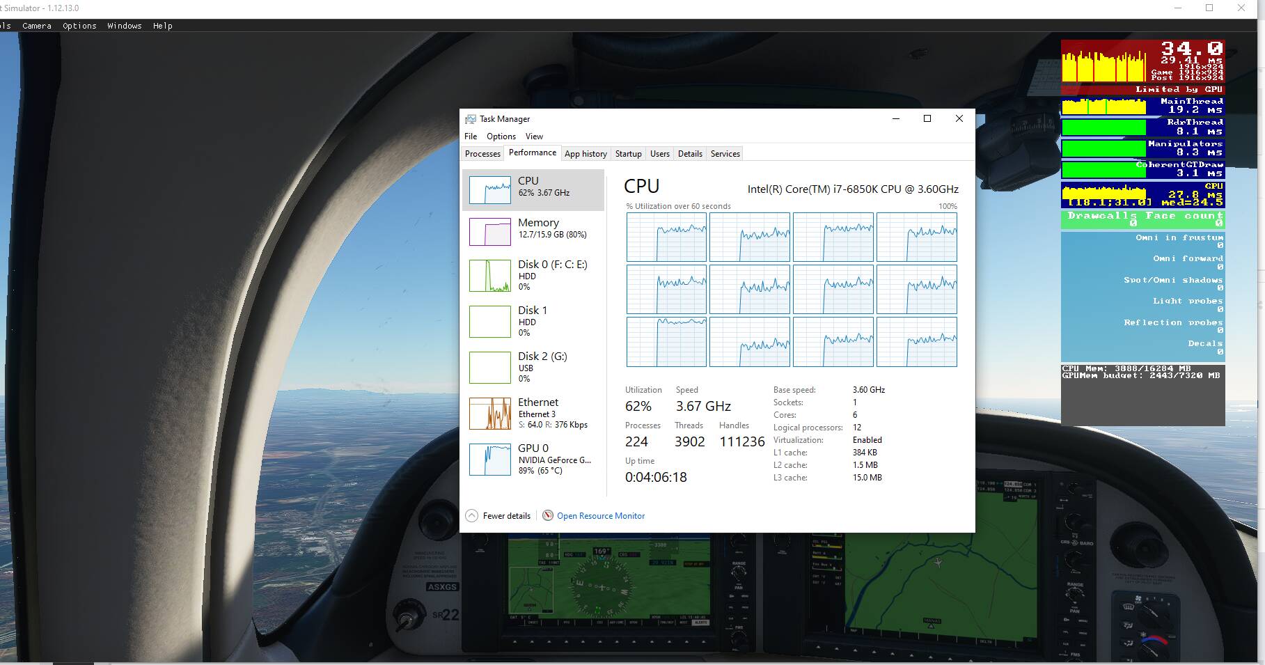This screenshot has width=1265, height=665.
Task: Open the Startup tab
Action: (x=628, y=154)
